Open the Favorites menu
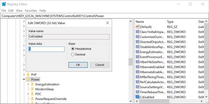209x104 pixels. coord(31,11)
